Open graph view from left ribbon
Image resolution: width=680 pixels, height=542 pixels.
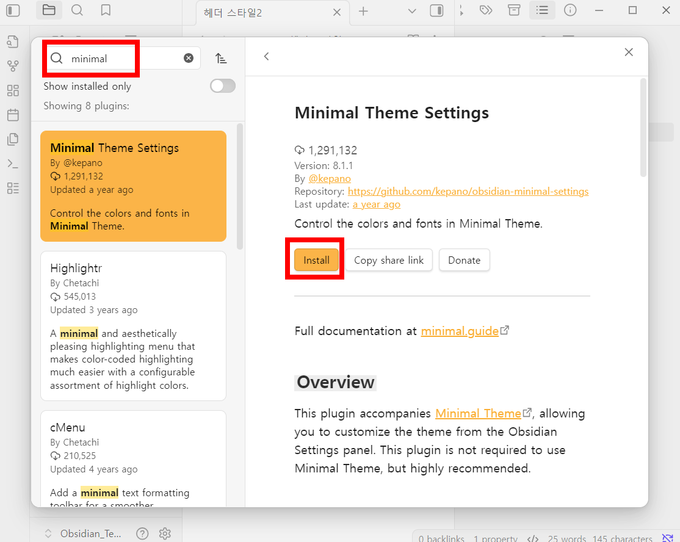pos(13,66)
